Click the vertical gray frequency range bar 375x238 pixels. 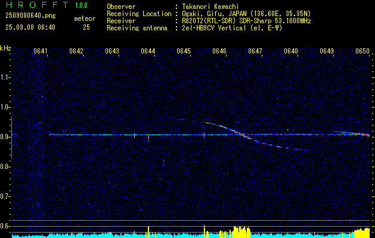pyautogui.click(x=11, y=137)
